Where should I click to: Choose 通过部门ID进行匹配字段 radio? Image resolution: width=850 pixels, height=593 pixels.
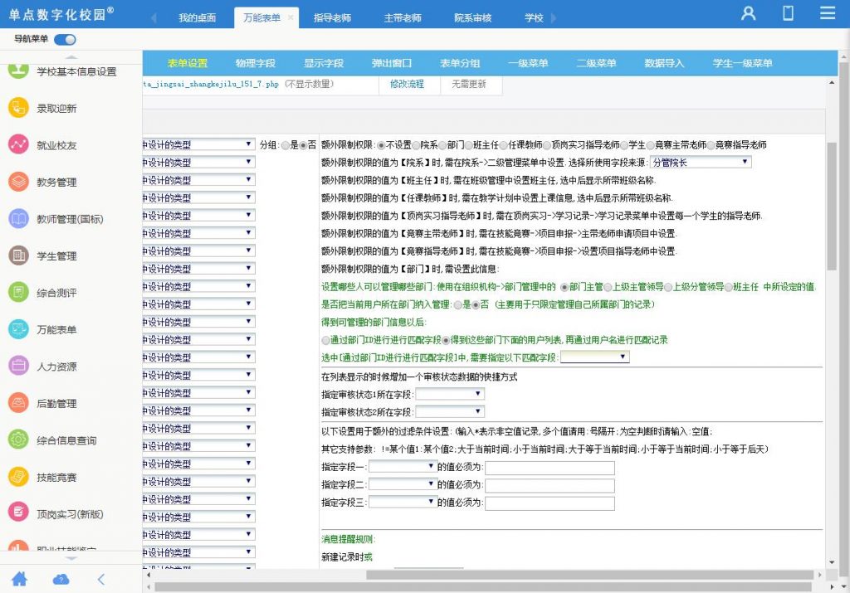click(325, 340)
